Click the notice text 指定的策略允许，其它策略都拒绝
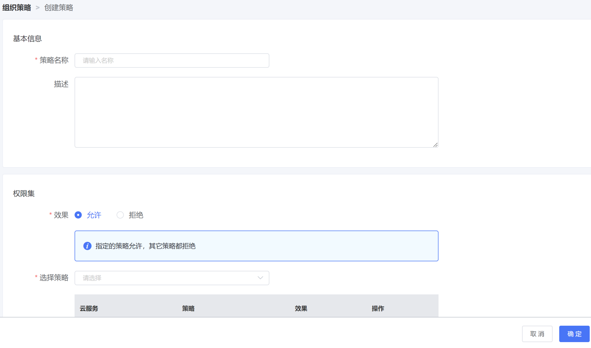The height and width of the screenshot is (348, 591). point(145,246)
